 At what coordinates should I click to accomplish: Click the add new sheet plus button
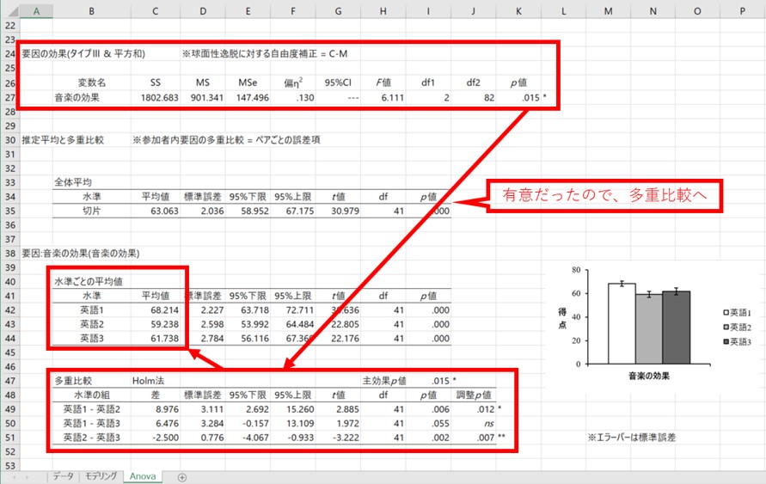181,476
